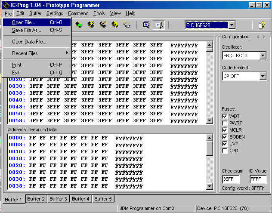Switch to the Assembler view icon (A)

point(147,25)
